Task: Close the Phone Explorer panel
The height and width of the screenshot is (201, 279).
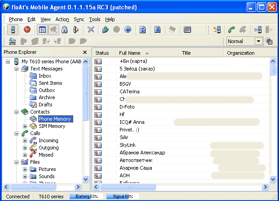Action: click(x=85, y=52)
